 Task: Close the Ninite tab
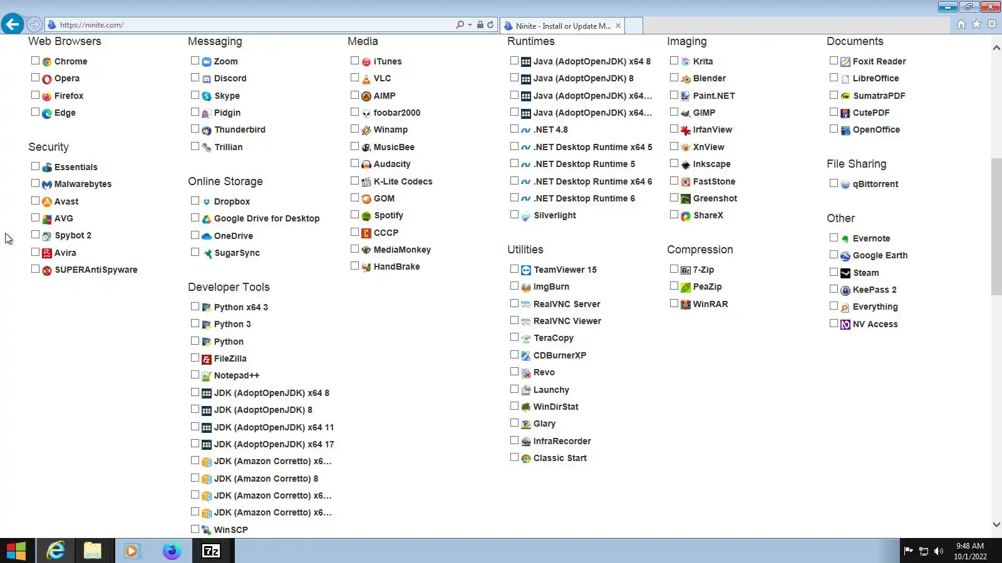(x=618, y=26)
